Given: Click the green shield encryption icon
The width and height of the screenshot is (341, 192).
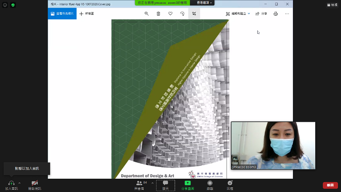Looking at the screenshot, I should 13,5.
